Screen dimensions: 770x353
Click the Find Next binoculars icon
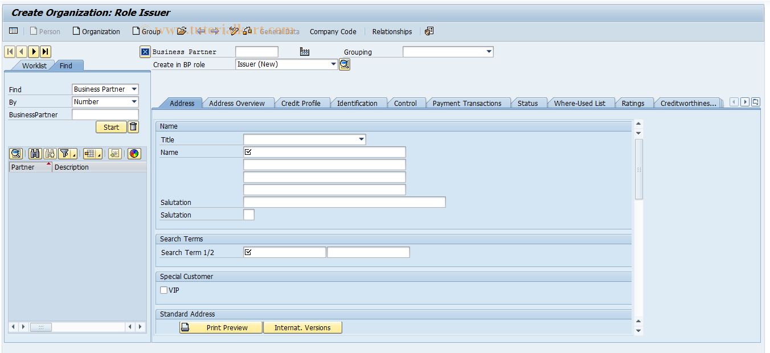(x=50, y=154)
